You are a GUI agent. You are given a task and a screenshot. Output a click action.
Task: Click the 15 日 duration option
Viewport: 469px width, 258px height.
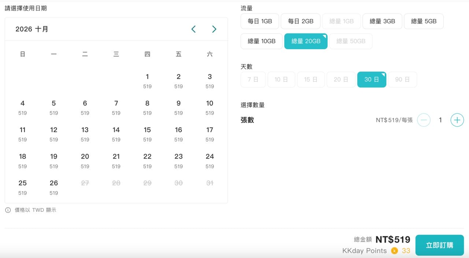pos(311,80)
